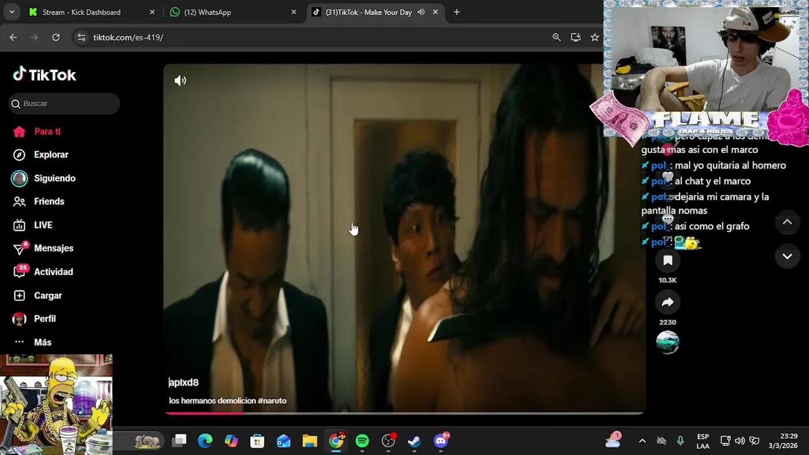Viewport: 809px width, 455px height.
Task: Open Outlook from the taskbar
Action: pyautogui.click(x=283, y=441)
